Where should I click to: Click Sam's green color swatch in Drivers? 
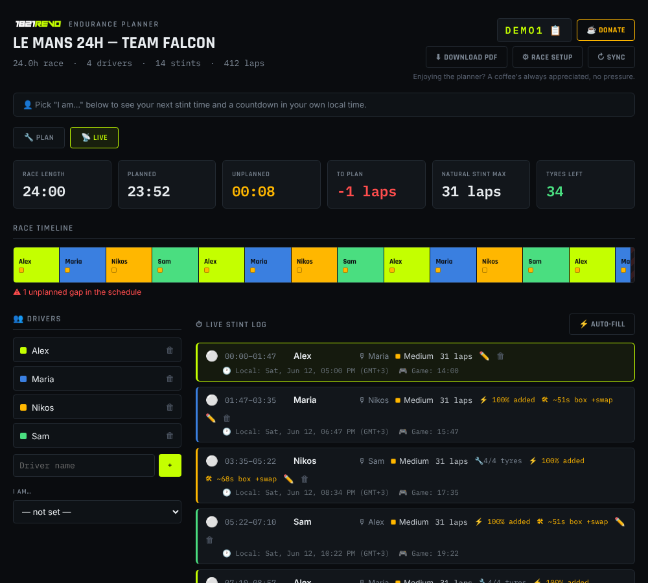click(x=23, y=436)
